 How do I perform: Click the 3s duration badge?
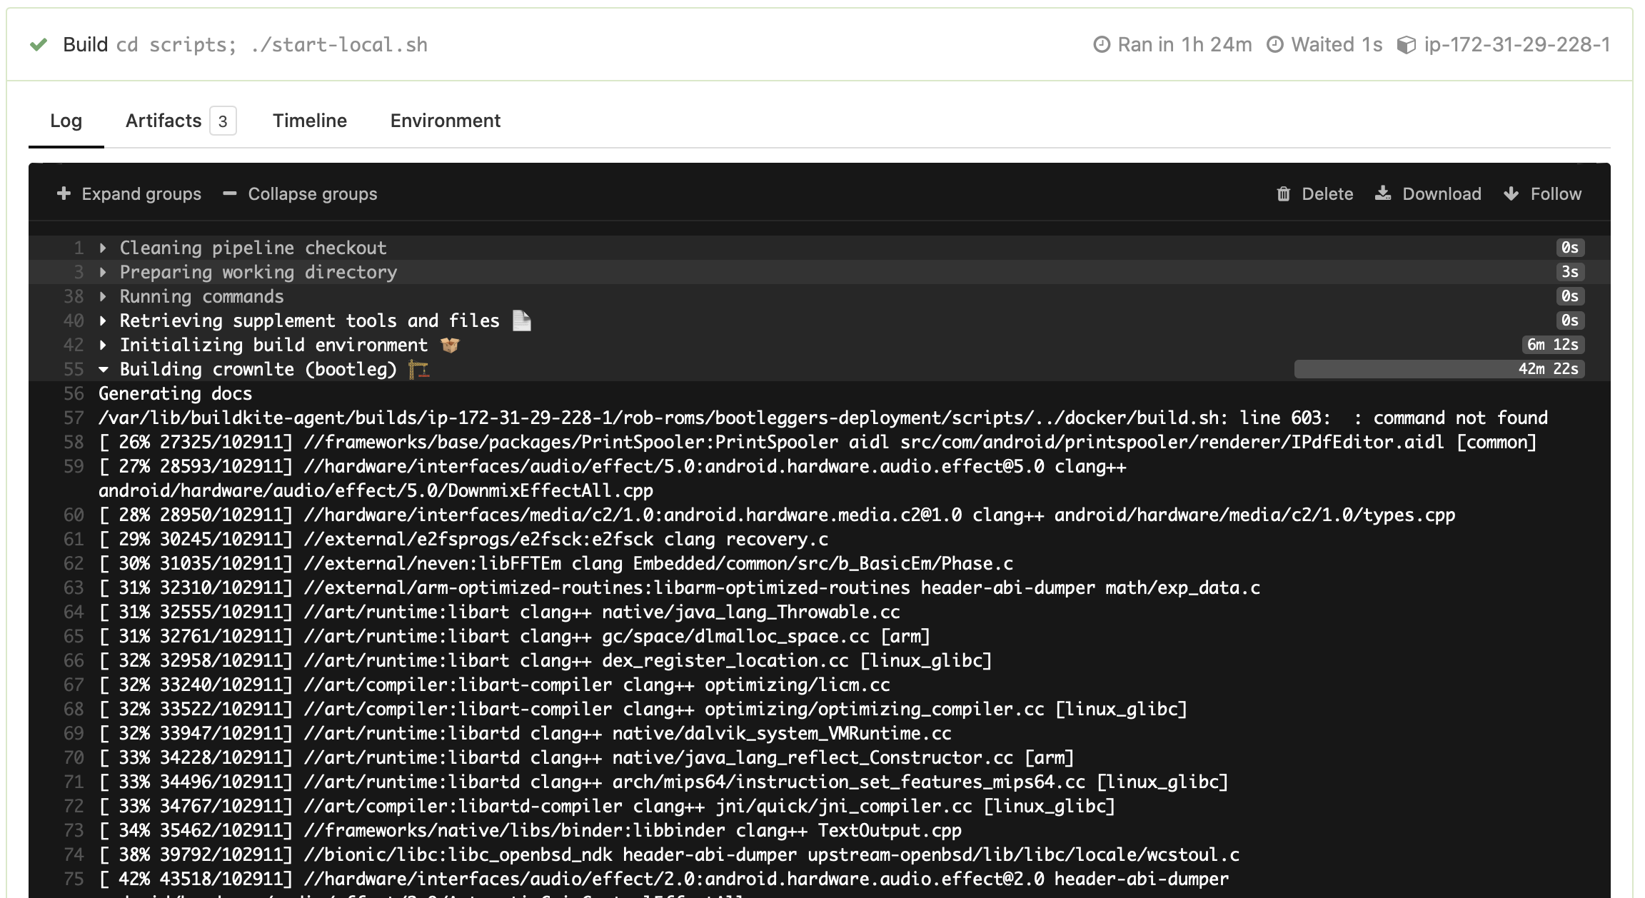click(x=1570, y=272)
